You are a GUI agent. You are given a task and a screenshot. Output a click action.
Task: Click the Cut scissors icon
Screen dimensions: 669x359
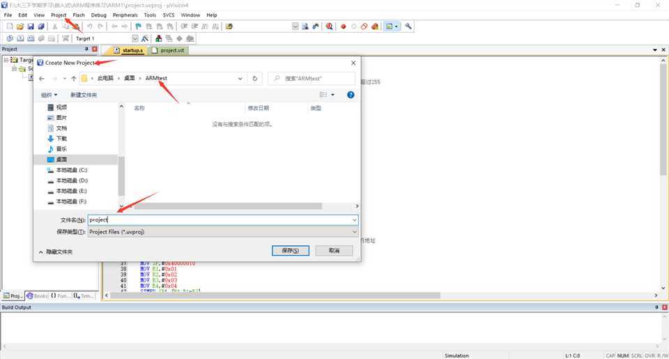pos(54,26)
